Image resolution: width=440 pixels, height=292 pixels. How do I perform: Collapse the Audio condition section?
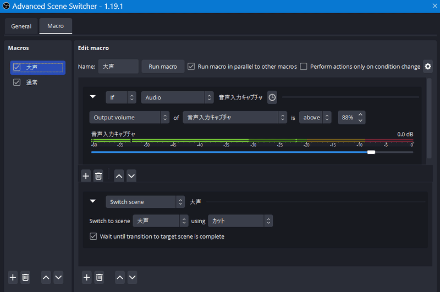92,97
